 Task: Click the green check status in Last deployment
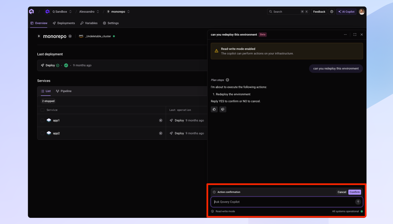(x=66, y=65)
